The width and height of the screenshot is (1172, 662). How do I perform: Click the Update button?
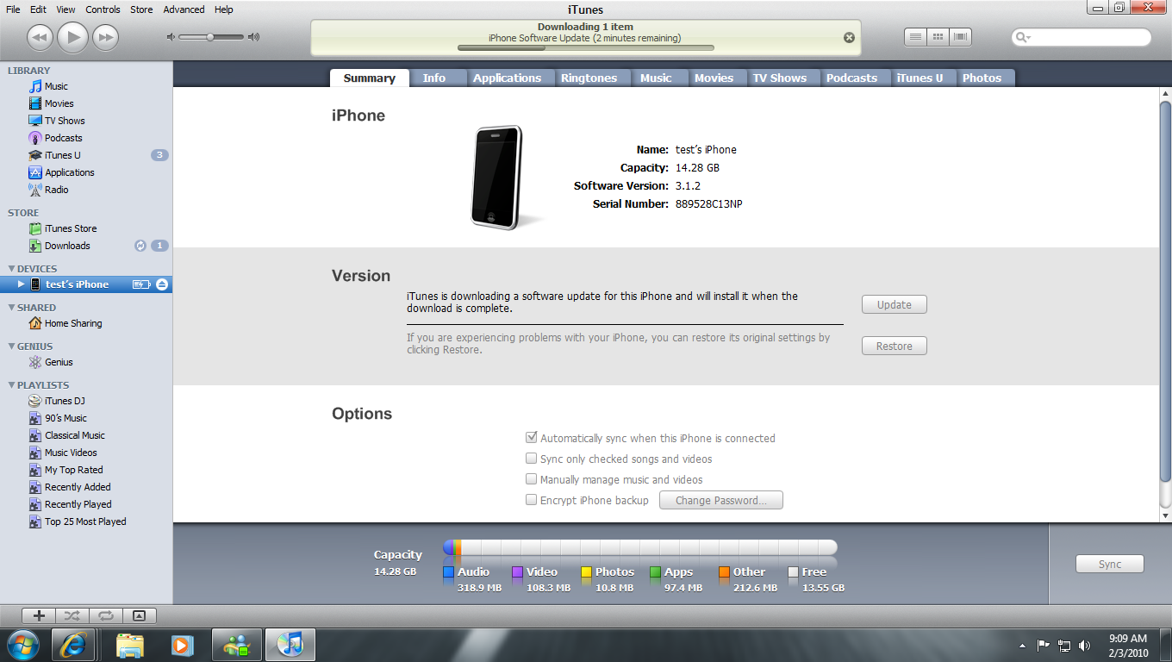coord(895,304)
